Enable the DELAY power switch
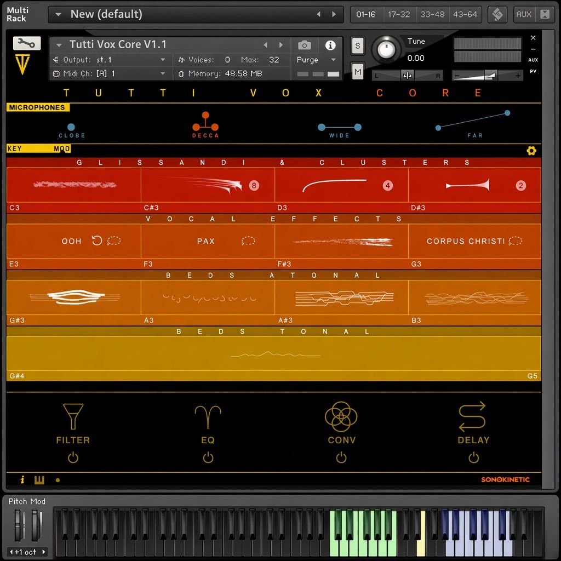Viewport: 561px width, 561px height. [474, 457]
